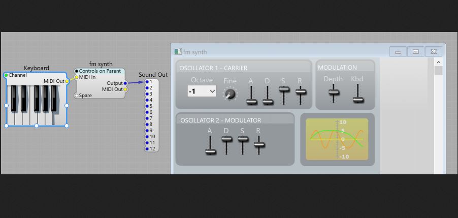Click Sound Out pin 10
The width and height of the screenshot is (458, 218).
click(147, 137)
